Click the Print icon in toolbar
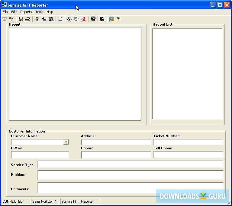The width and height of the screenshot is (232, 206). tap(28, 19)
